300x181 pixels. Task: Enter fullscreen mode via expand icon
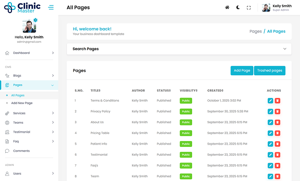coord(249,8)
